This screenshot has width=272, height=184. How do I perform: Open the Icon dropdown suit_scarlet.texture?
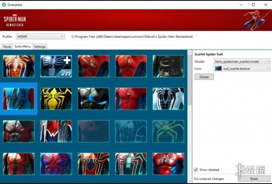pyautogui.click(x=242, y=68)
